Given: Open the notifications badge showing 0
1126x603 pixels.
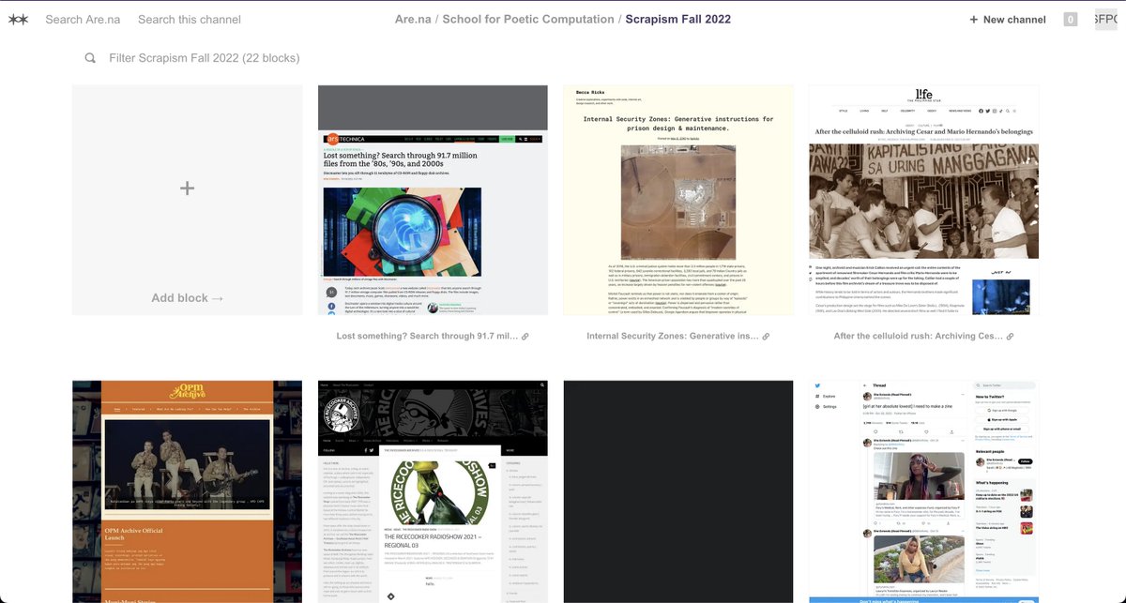Looking at the screenshot, I should coord(1070,18).
